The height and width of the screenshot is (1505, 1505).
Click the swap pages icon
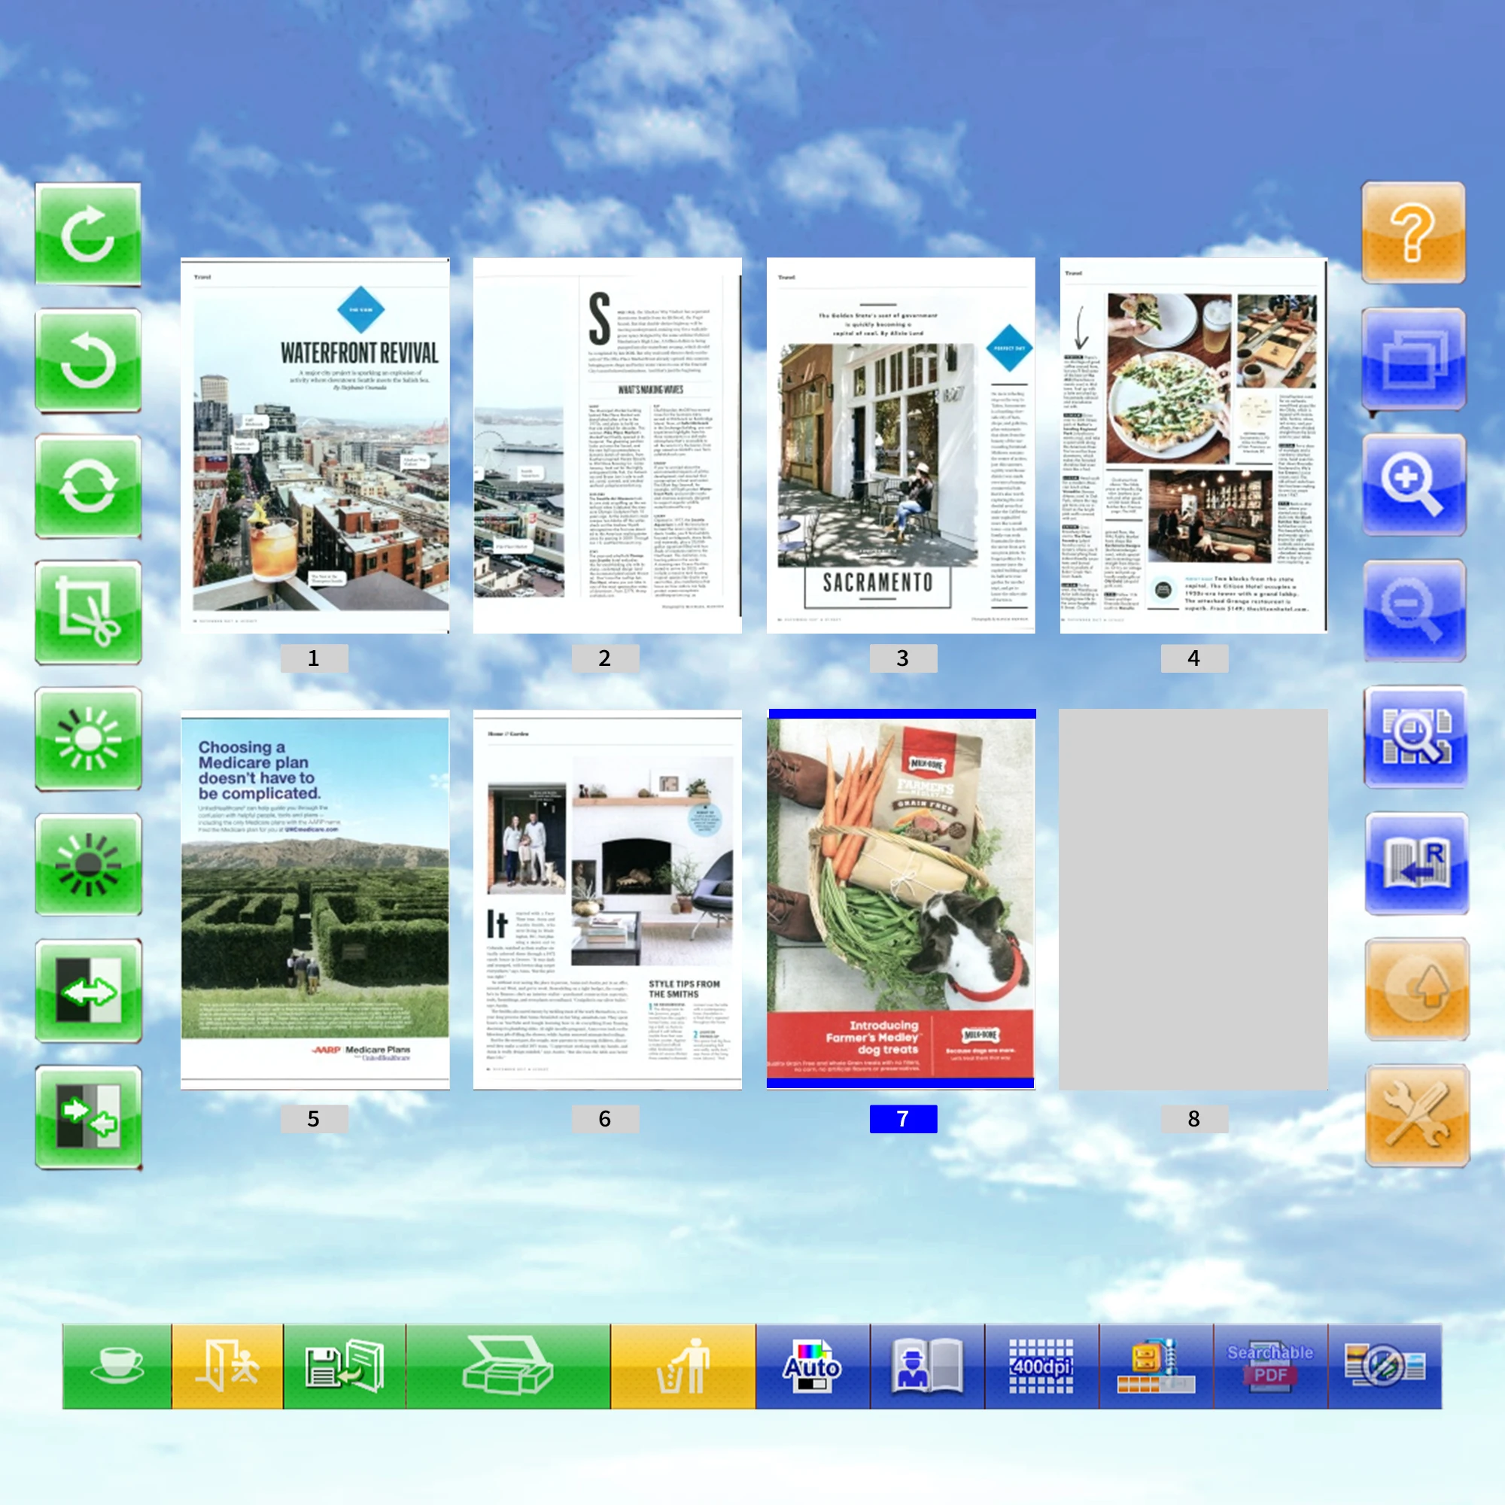pyautogui.click(x=88, y=1117)
